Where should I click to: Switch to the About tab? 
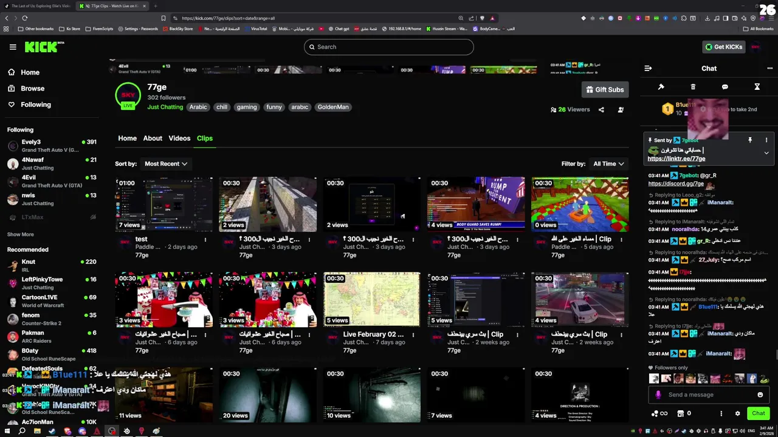click(153, 138)
